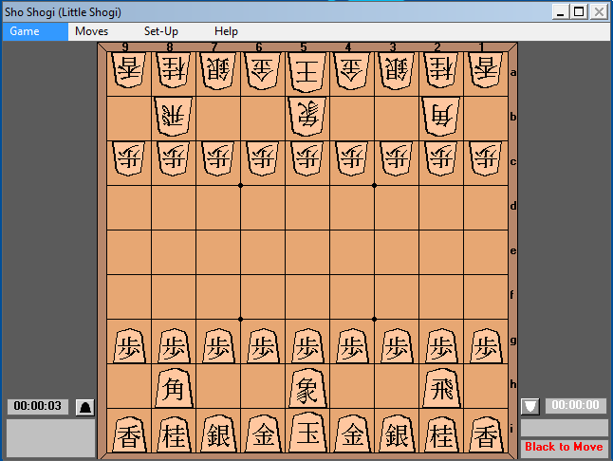The image size is (613, 461).
Task: Select Black's Gold General (金) on 6i
Action: (263, 433)
